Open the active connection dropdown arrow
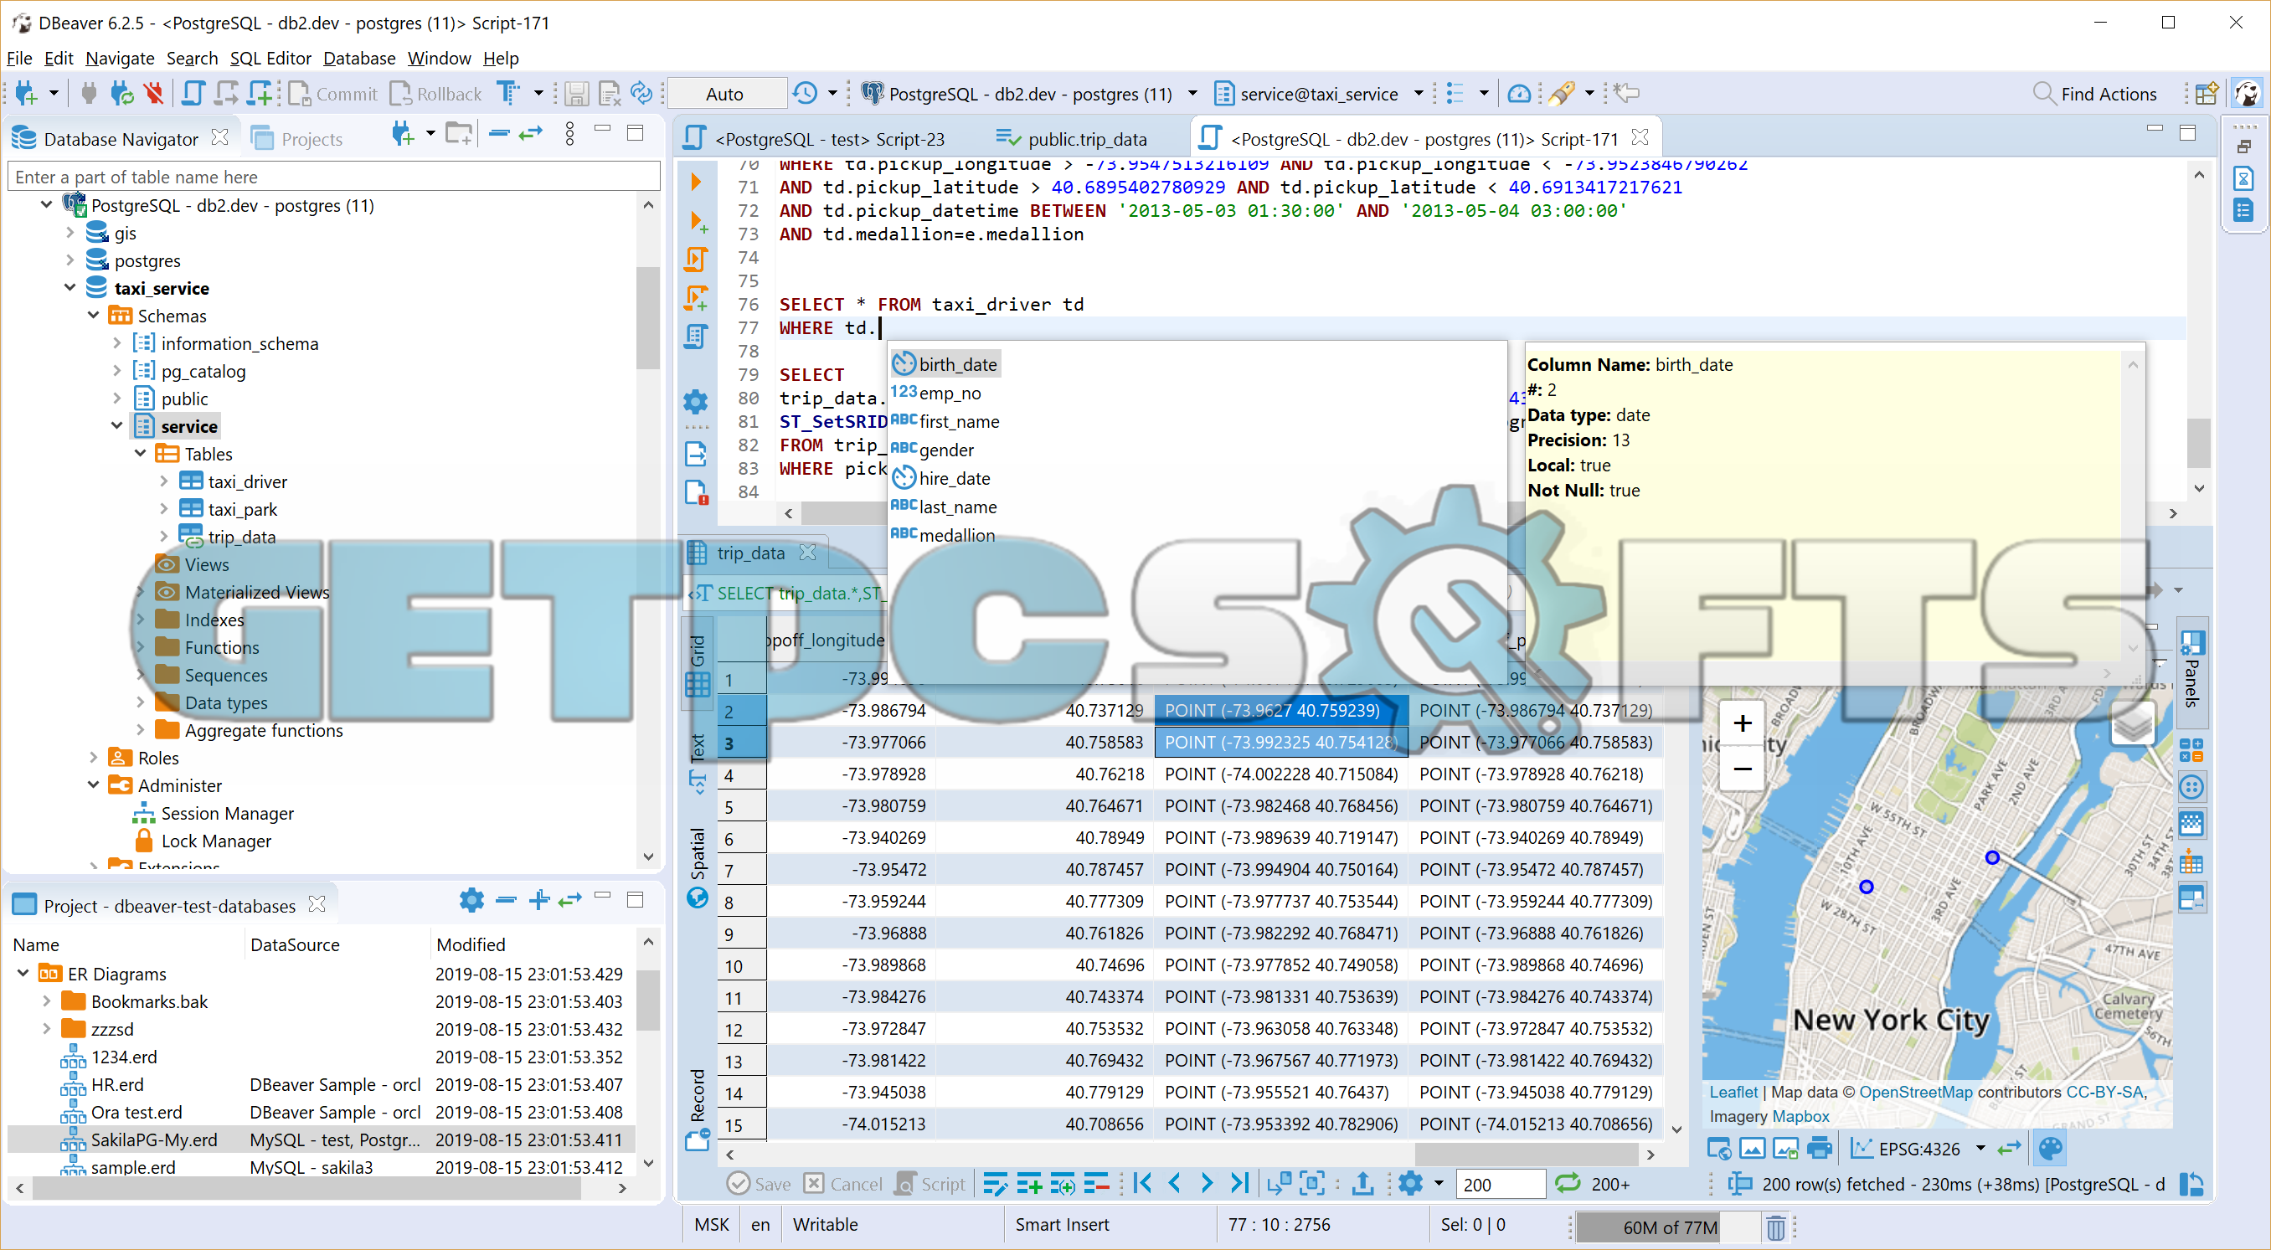2271x1250 pixels. [x=1192, y=94]
